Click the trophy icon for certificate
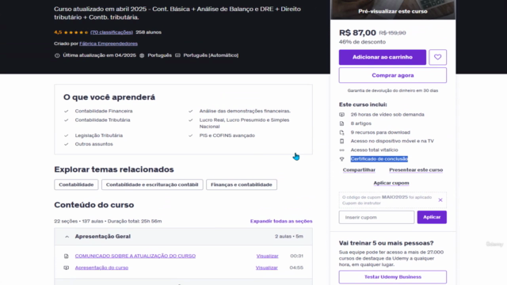Image resolution: width=507 pixels, height=285 pixels. 341,159
